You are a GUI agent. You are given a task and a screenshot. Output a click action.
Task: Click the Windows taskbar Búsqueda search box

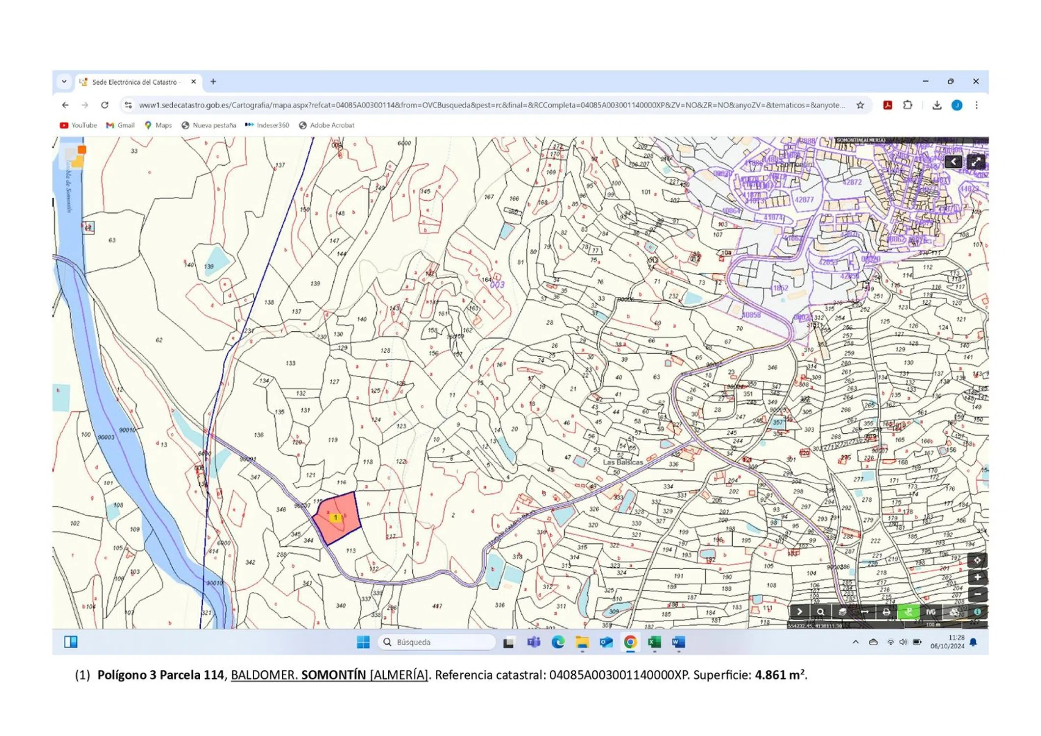437,642
